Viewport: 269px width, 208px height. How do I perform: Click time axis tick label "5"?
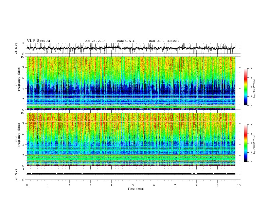point(133,185)
